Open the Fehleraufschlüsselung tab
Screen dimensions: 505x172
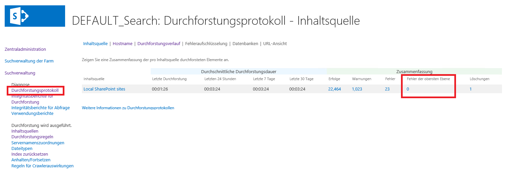click(x=206, y=44)
